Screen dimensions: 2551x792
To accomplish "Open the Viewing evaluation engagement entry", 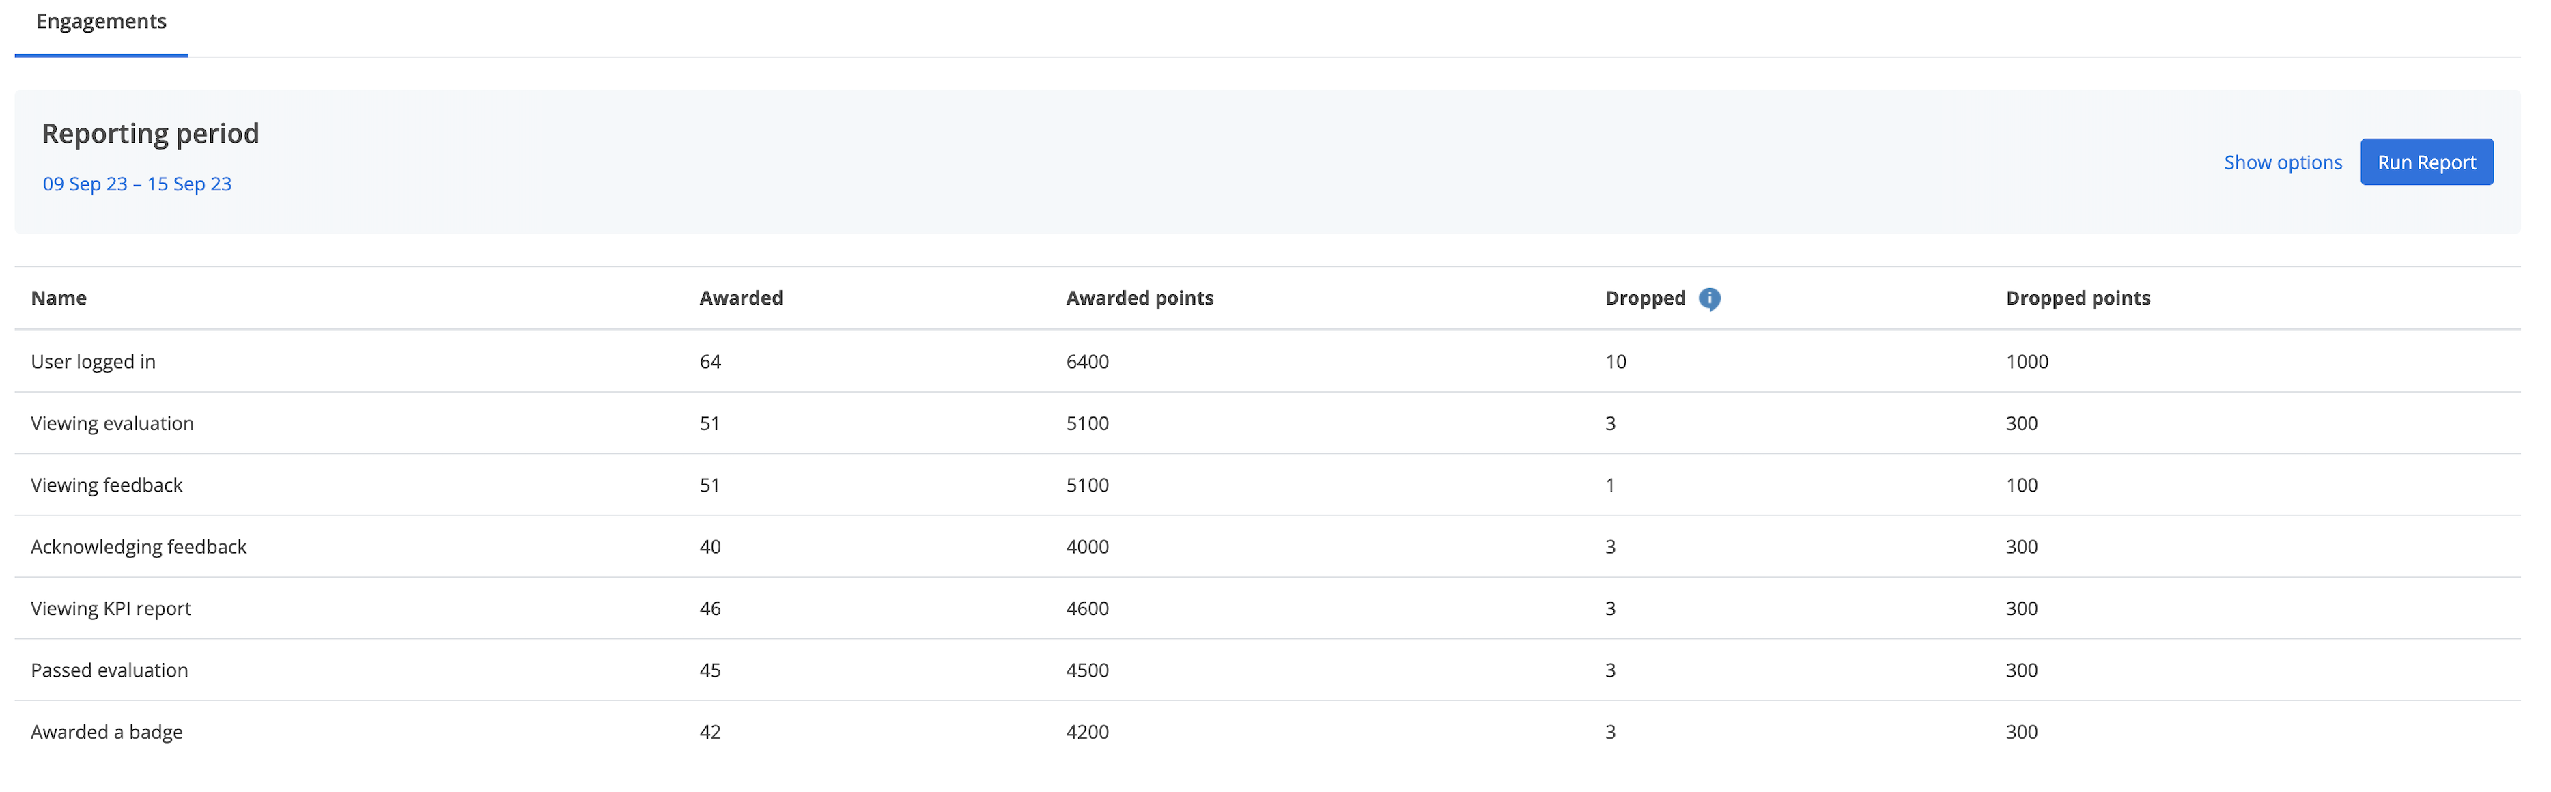I will (113, 423).
